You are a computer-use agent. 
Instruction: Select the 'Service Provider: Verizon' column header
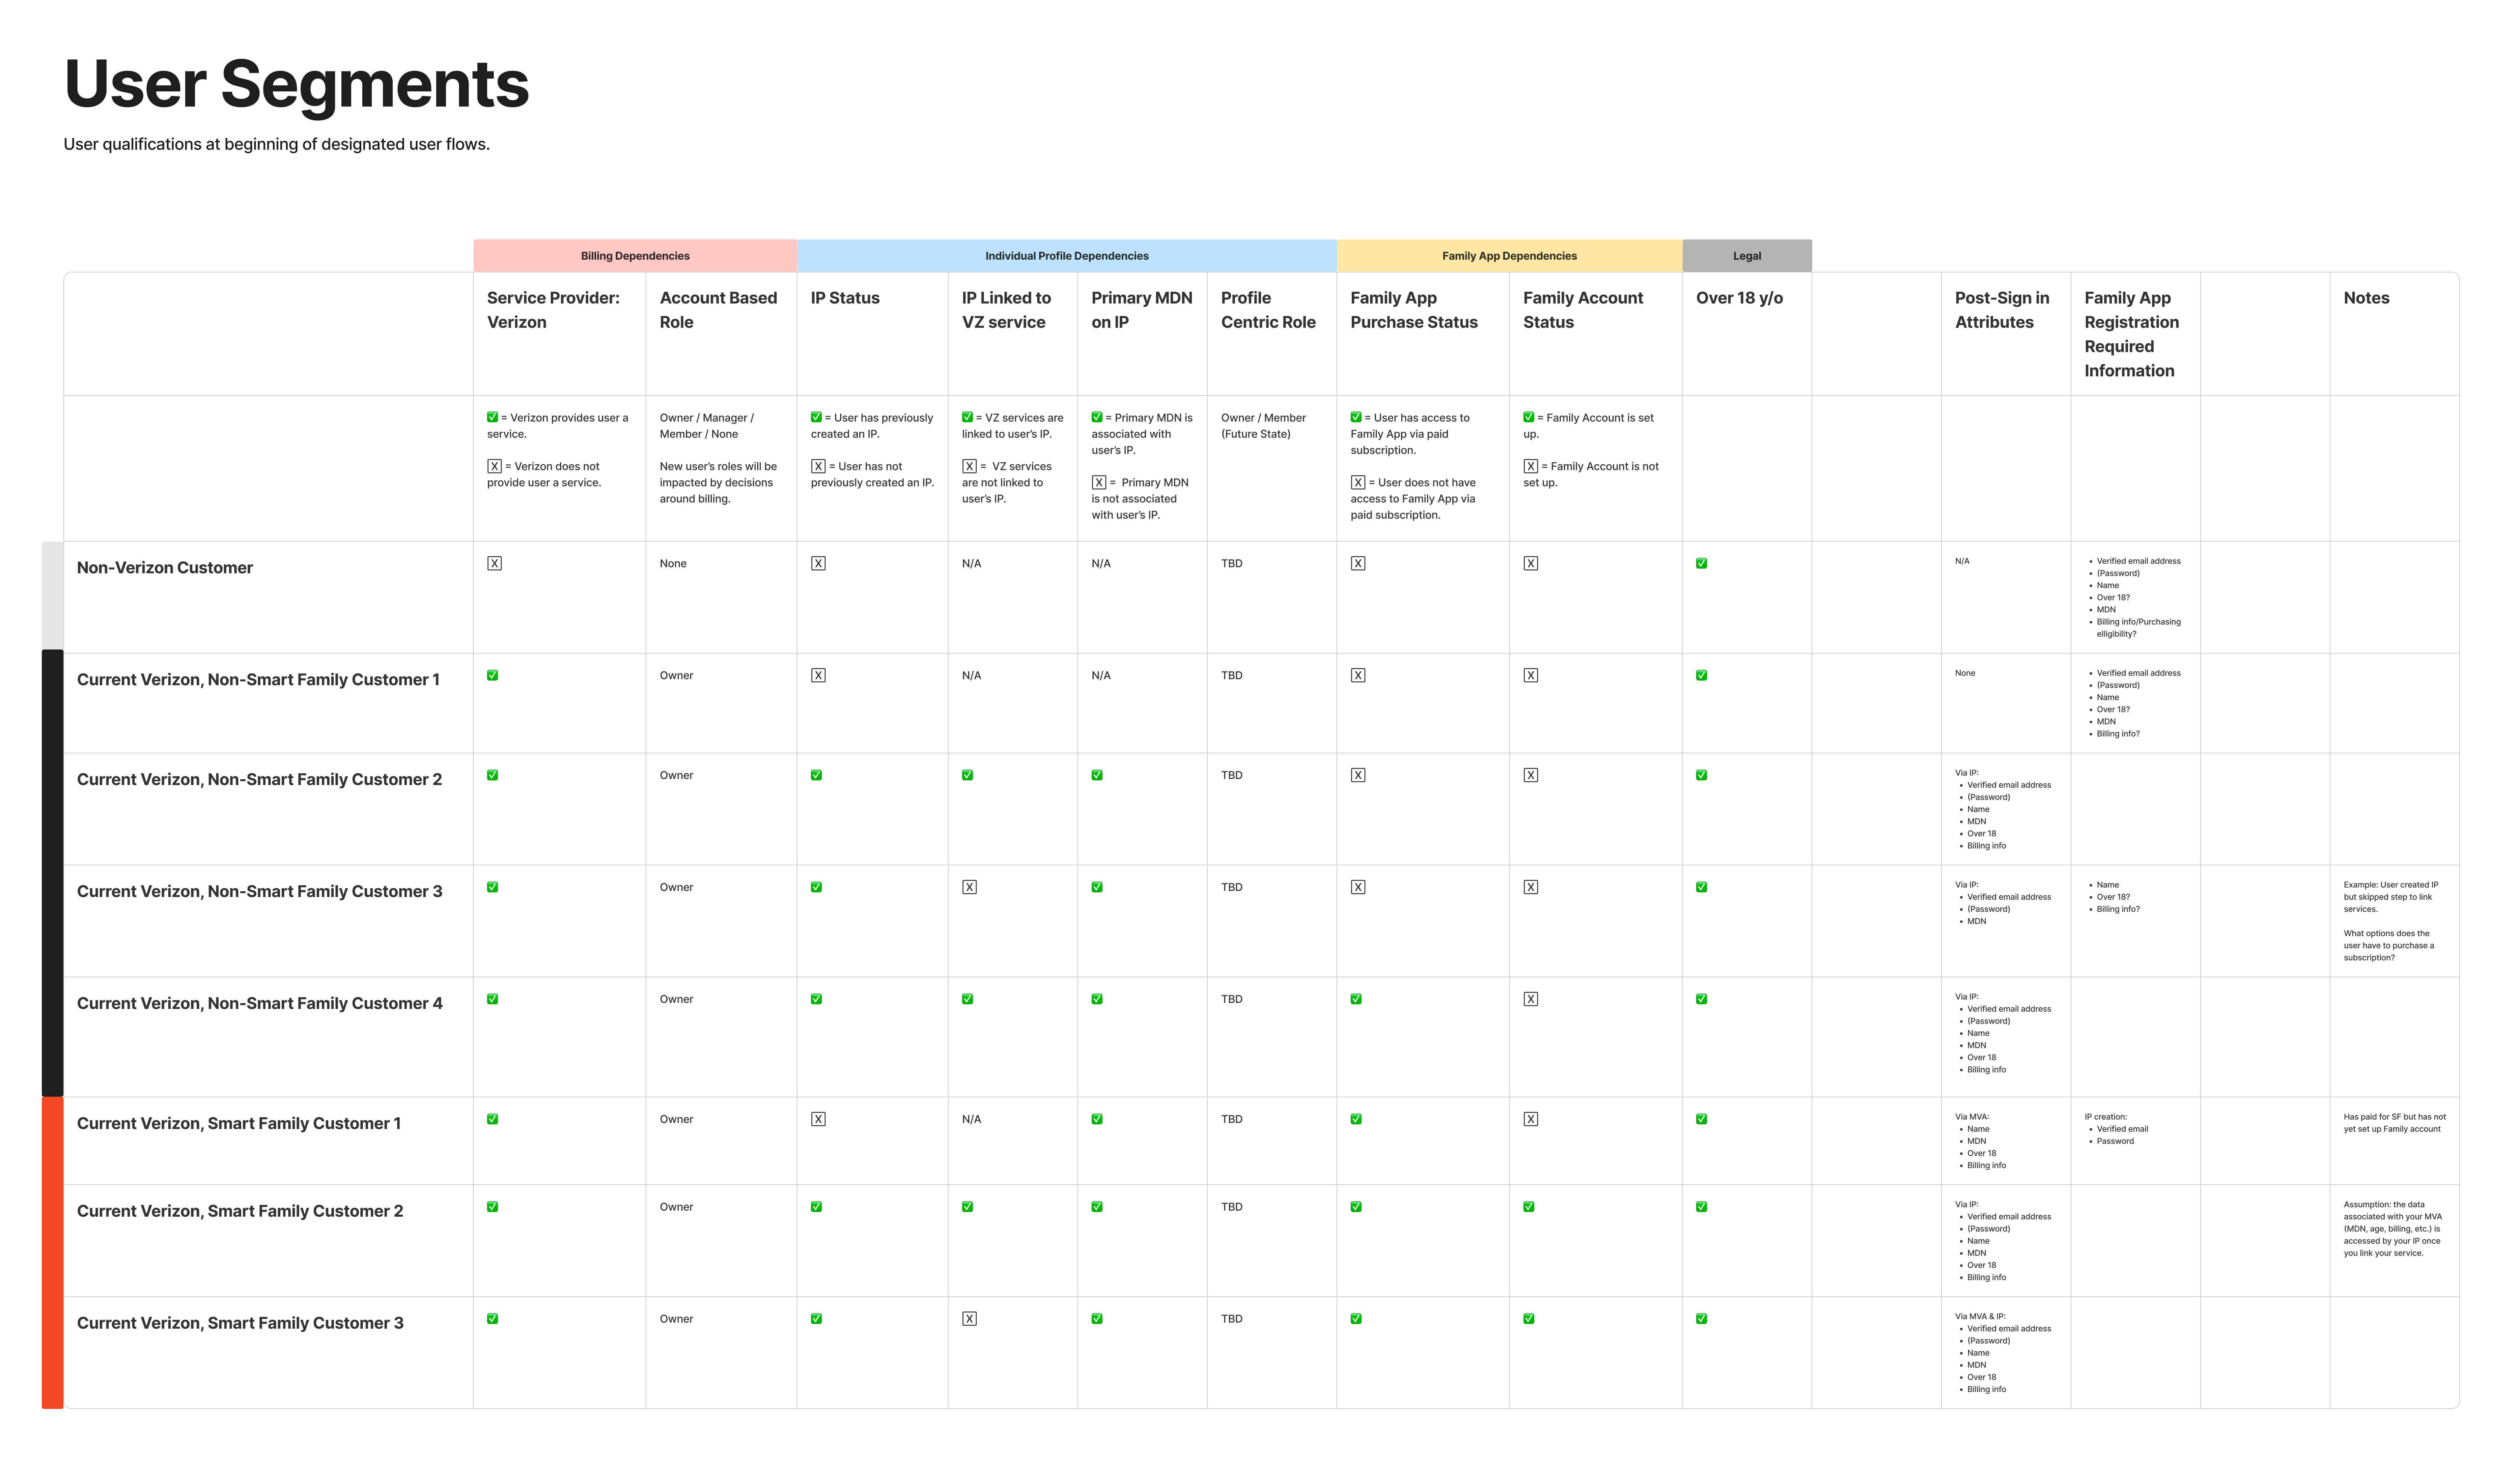[553, 310]
